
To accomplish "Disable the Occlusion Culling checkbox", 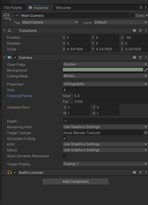I will pyautogui.click(x=65, y=138).
